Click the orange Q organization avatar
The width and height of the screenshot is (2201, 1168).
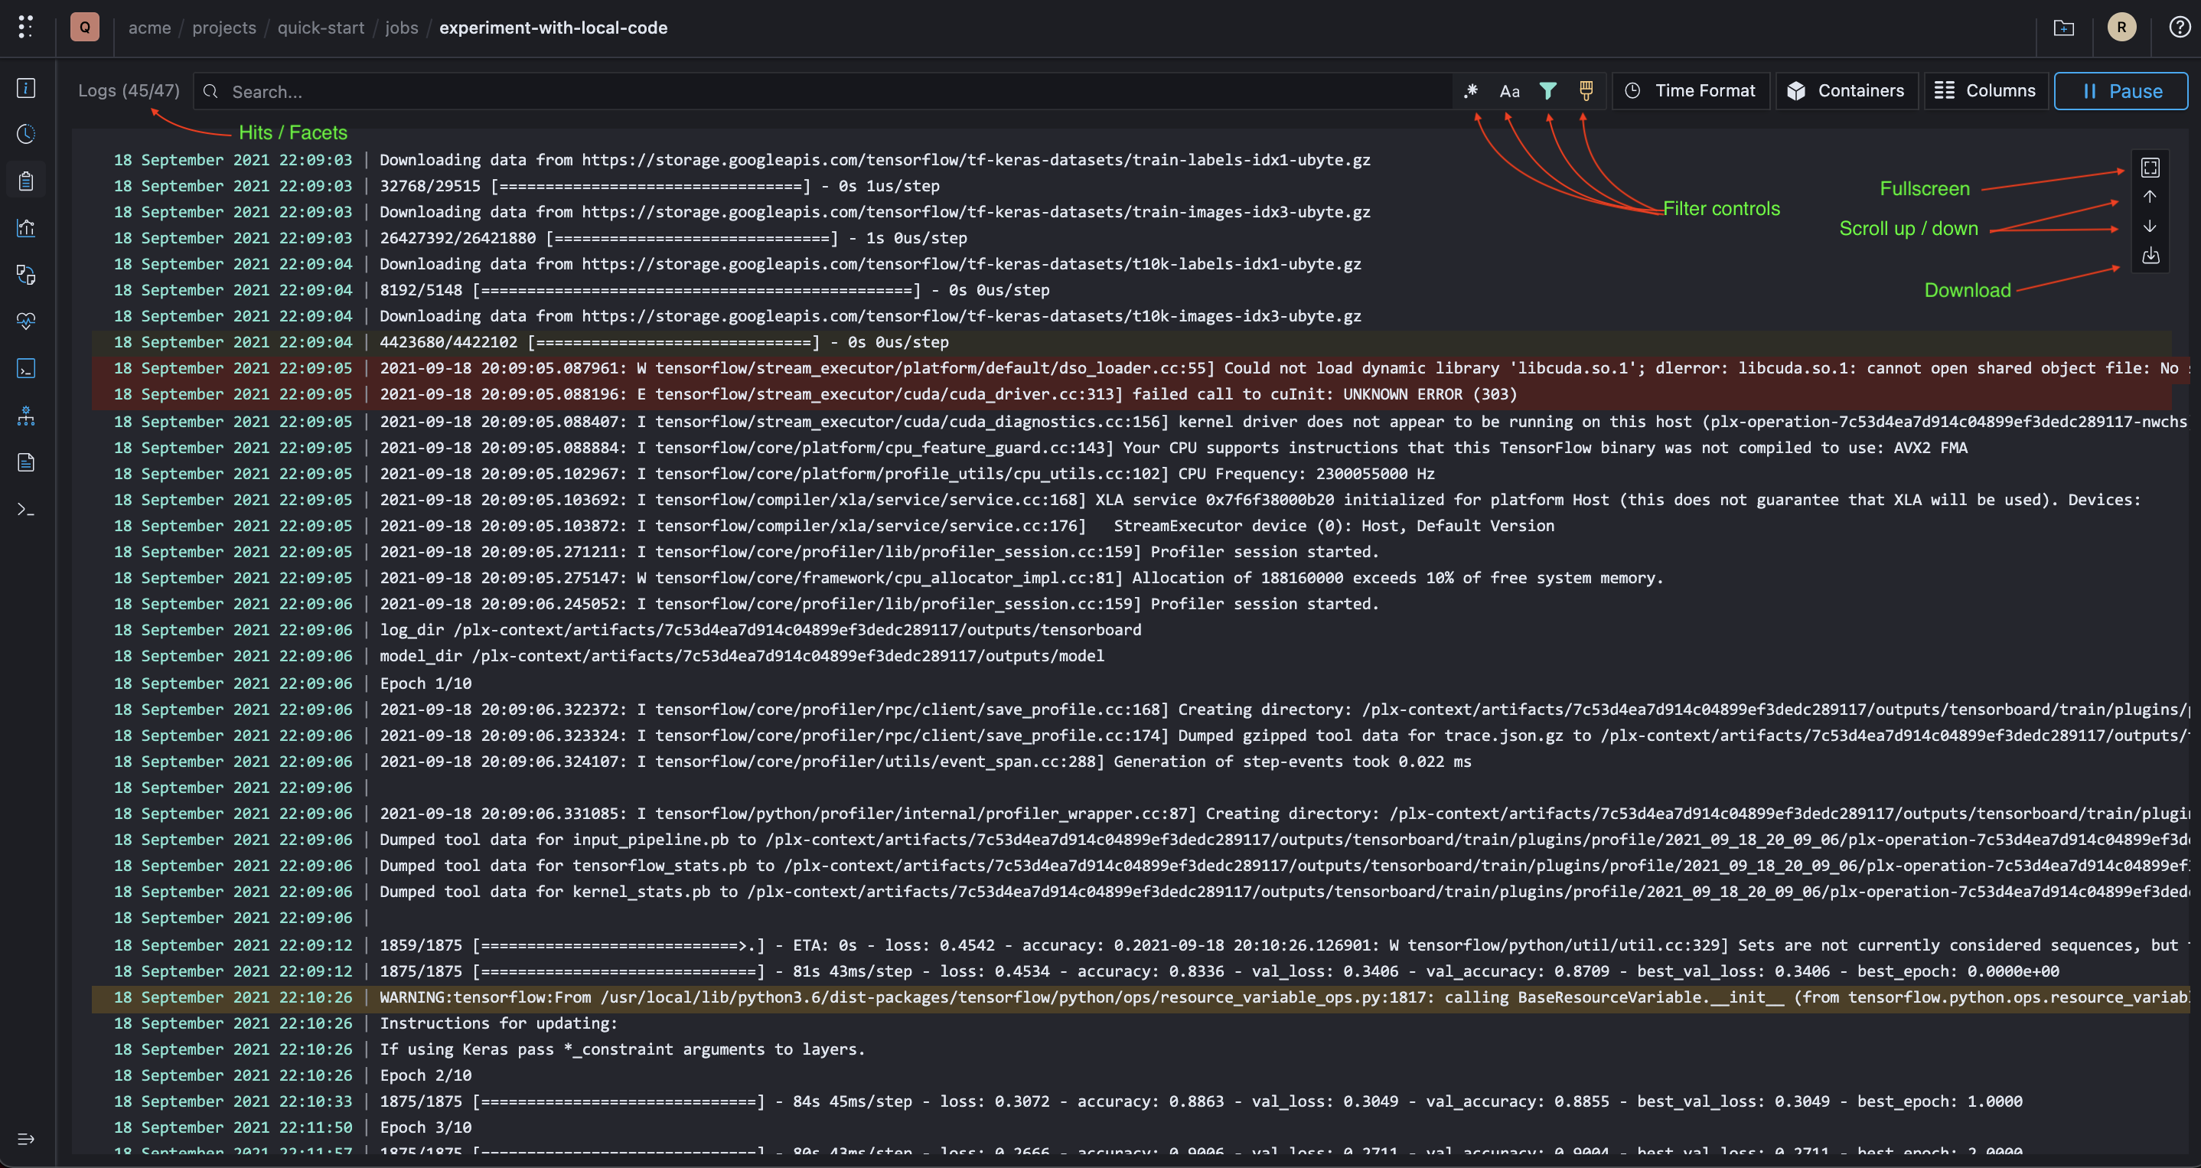click(x=85, y=28)
